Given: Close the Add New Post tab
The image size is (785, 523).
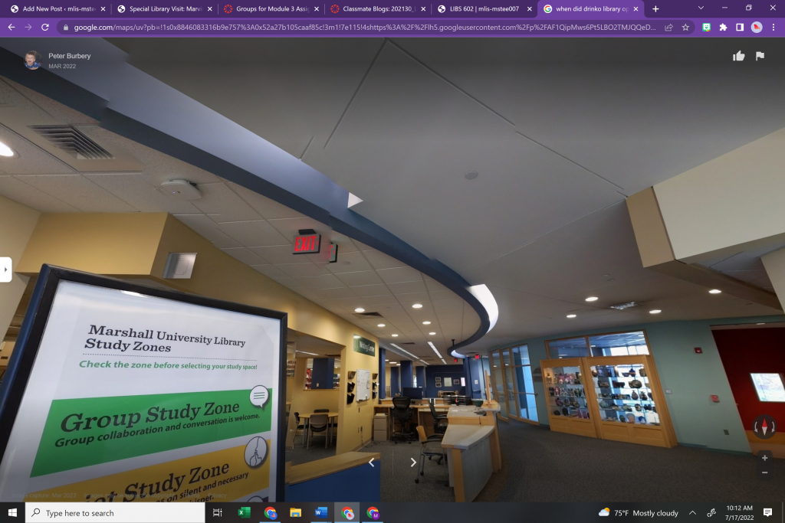Looking at the screenshot, I should [103, 9].
